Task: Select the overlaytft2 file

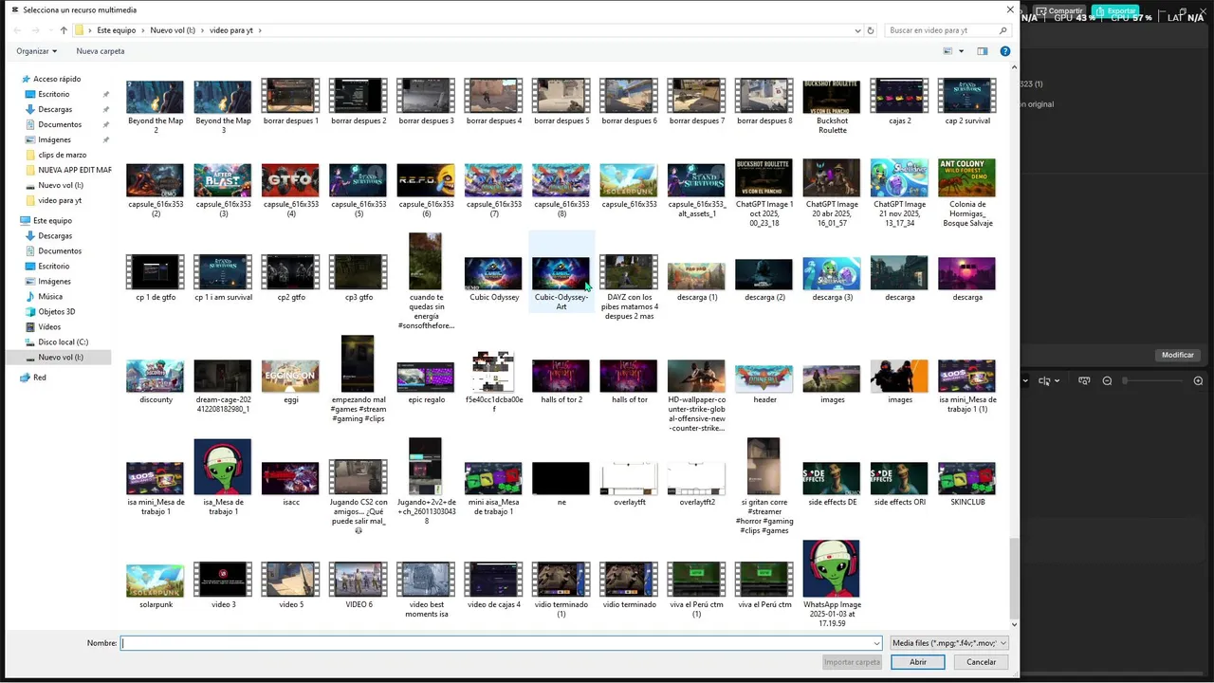Action: 697,484
